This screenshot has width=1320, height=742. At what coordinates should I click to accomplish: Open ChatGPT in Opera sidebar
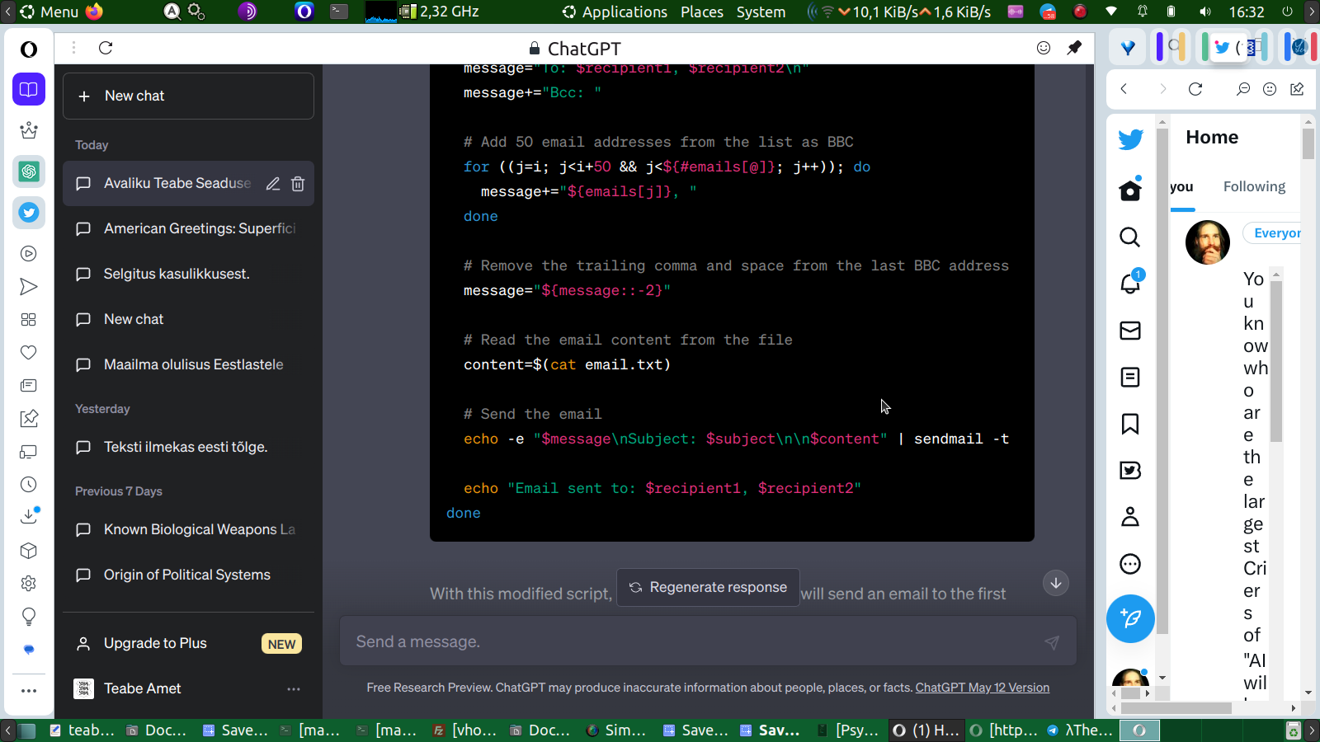[29, 171]
